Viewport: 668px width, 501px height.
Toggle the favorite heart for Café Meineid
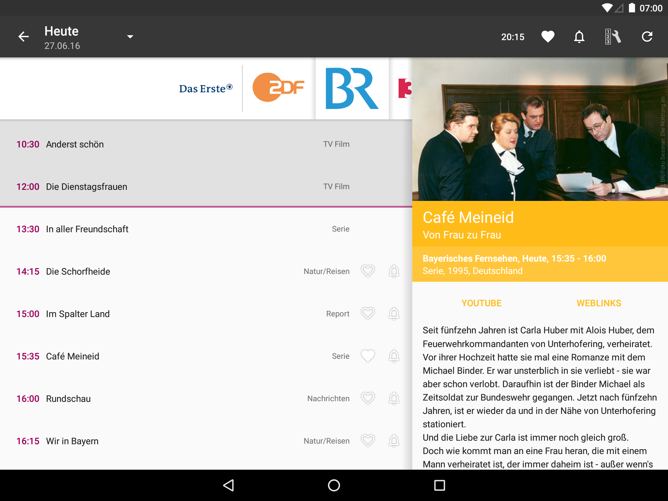pos(368,356)
